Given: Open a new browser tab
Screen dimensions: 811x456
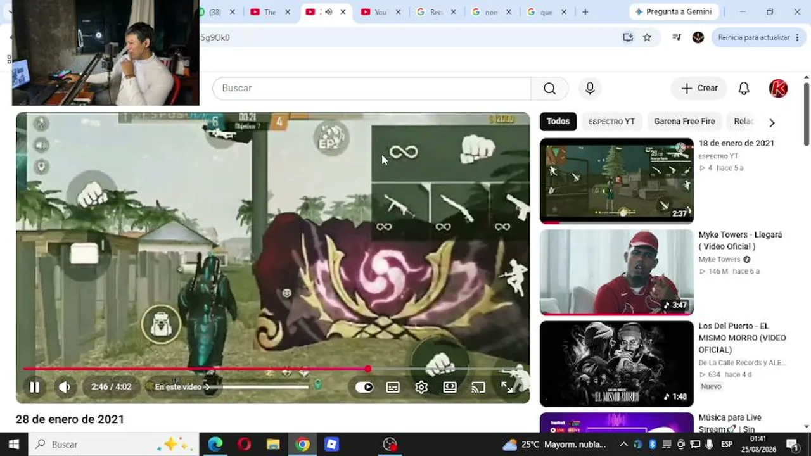Looking at the screenshot, I should pos(585,12).
